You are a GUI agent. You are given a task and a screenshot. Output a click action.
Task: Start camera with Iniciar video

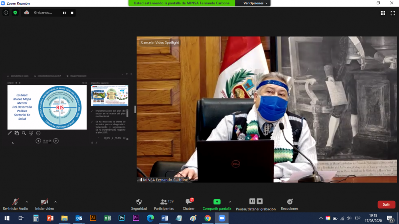point(44,202)
